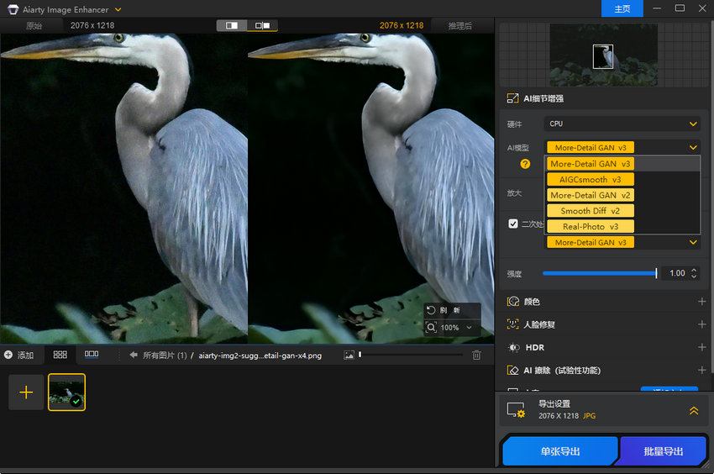Select the heron image thumbnail
714x474 pixels.
click(x=66, y=392)
